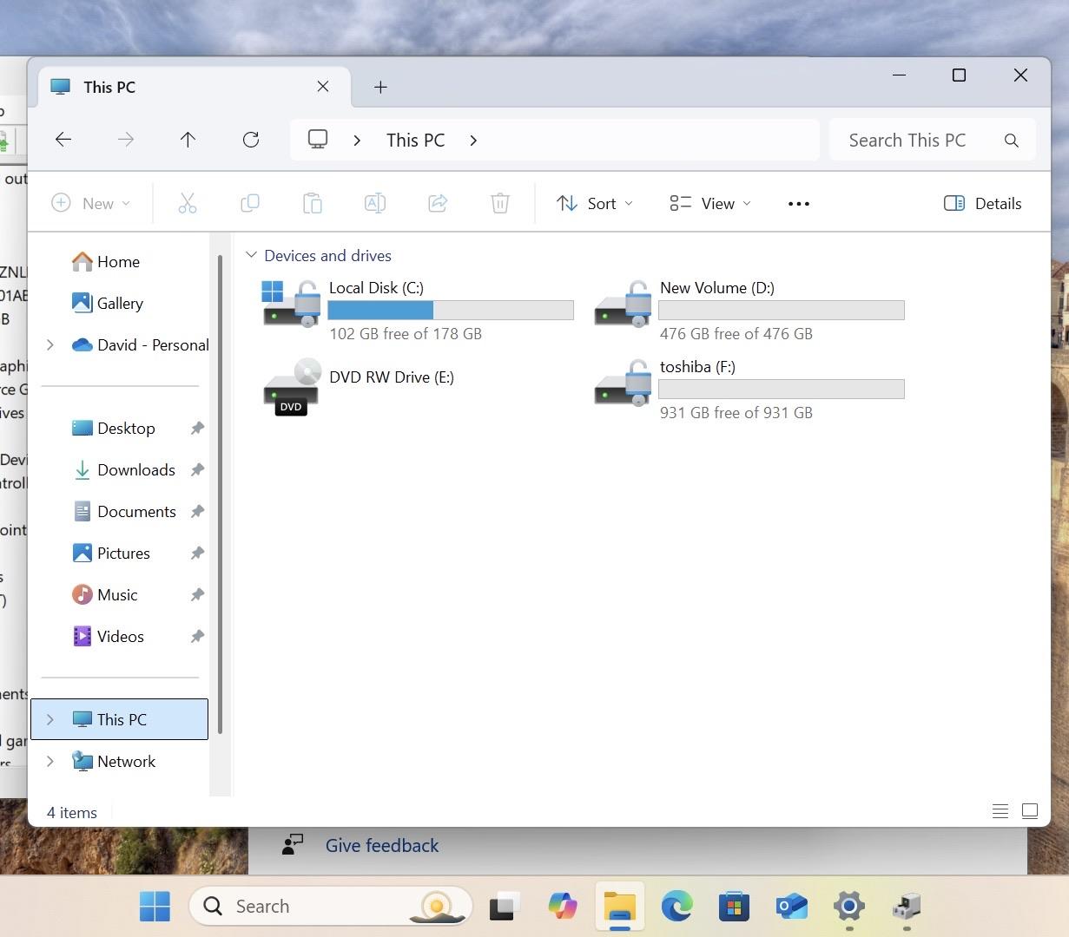Click toshiba (F:) usage bar
The width and height of the screenshot is (1069, 937).
pyautogui.click(x=782, y=389)
